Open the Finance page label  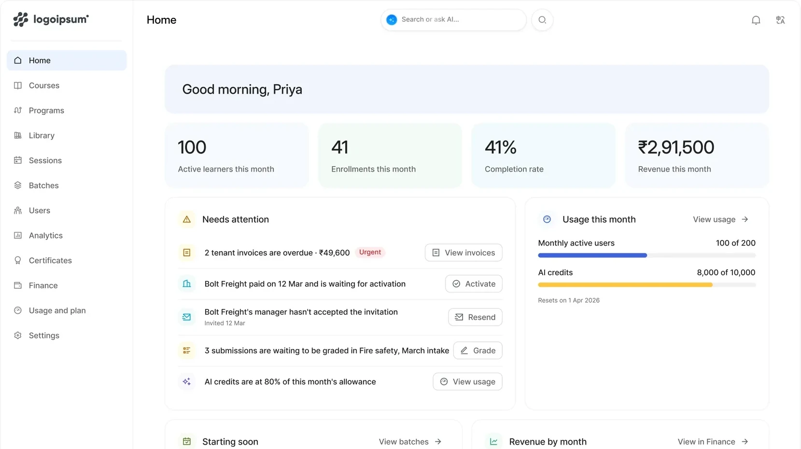[x=43, y=285]
